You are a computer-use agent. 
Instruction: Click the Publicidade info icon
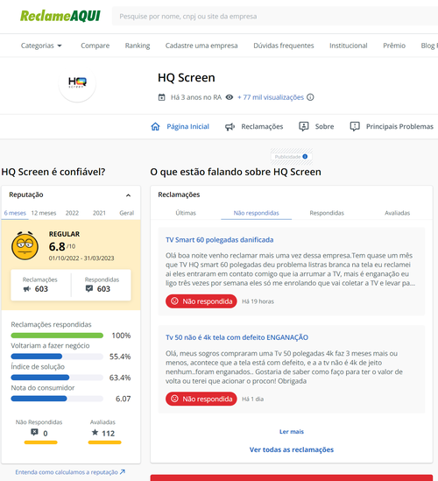305,157
